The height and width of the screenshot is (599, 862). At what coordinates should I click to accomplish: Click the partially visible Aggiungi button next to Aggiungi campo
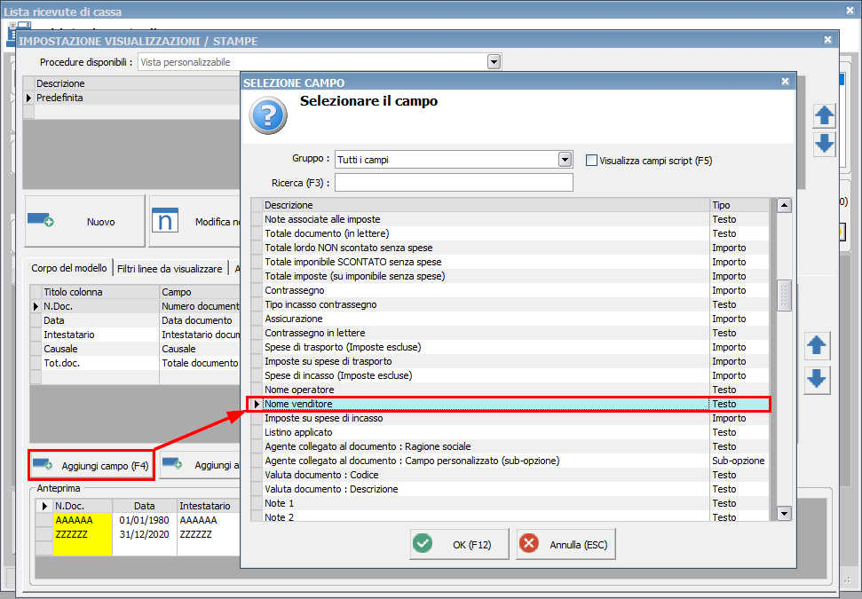200,465
